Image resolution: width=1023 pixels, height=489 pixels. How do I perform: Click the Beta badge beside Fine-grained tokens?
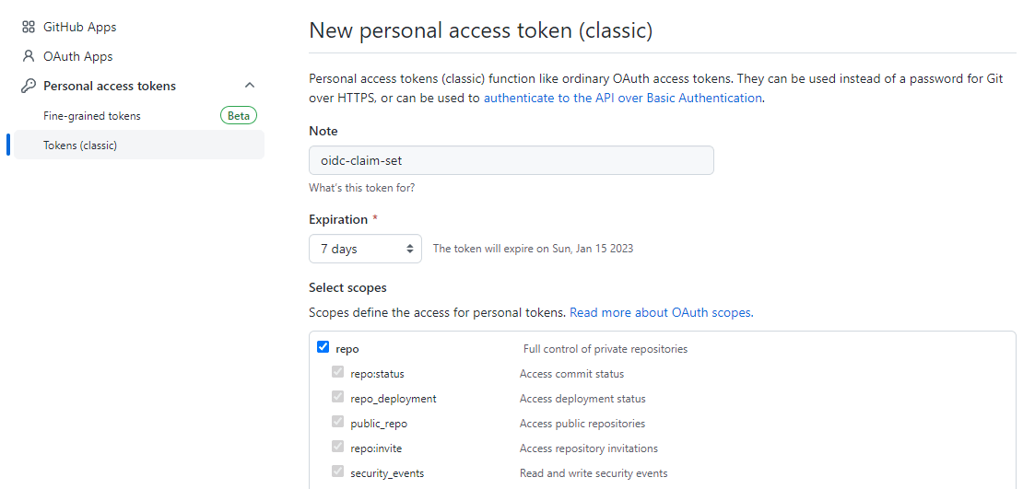(x=239, y=116)
